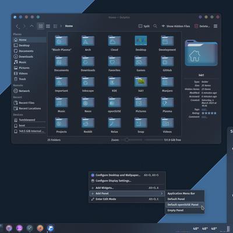
Task: Select the GiB Internal drive device
Action: tap(30, 131)
